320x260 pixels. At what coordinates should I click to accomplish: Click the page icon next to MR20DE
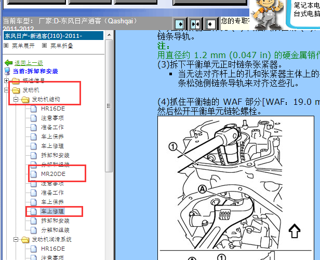[34, 174]
